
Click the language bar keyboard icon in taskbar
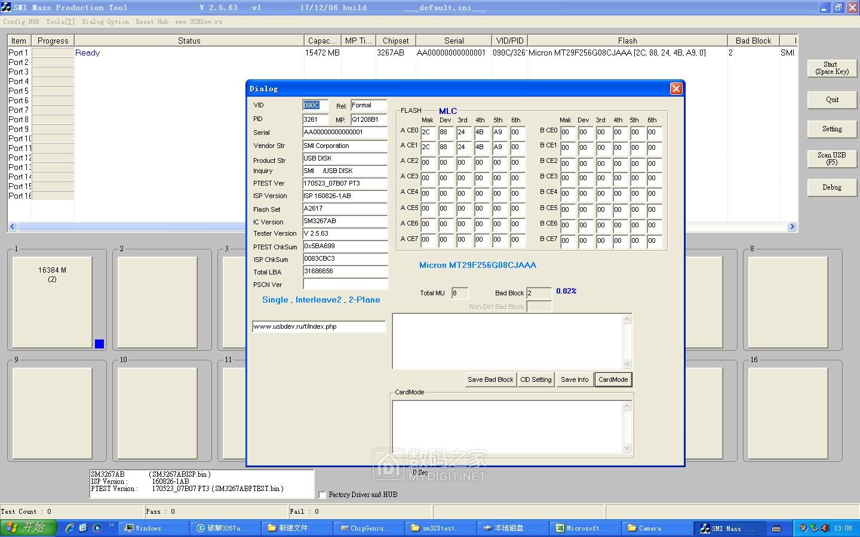pyautogui.click(x=776, y=528)
